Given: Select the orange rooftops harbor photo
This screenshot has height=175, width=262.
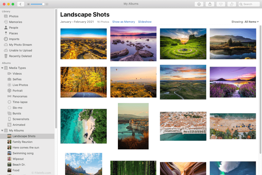Looking at the screenshot, I should (183, 126).
